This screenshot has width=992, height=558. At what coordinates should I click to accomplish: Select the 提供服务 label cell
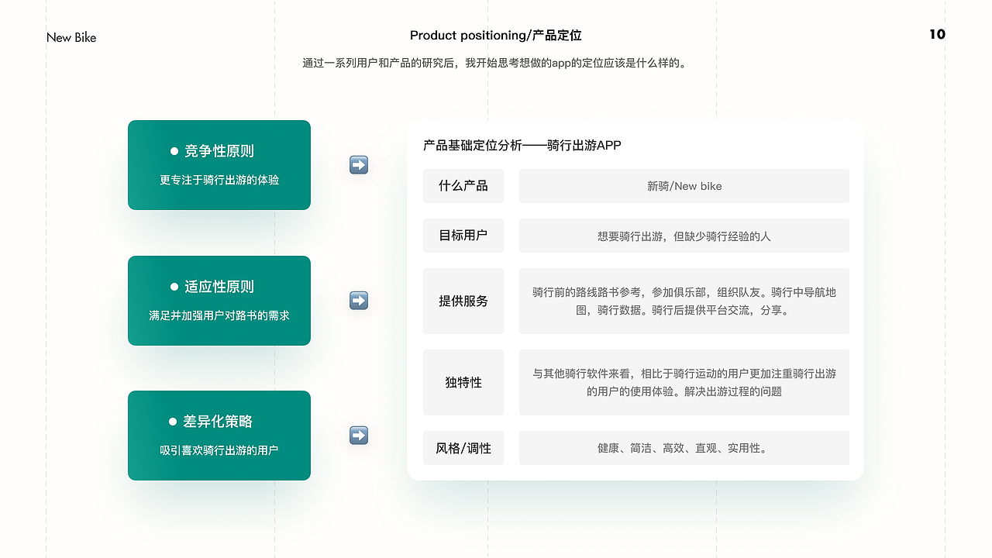click(x=463, y=301)
